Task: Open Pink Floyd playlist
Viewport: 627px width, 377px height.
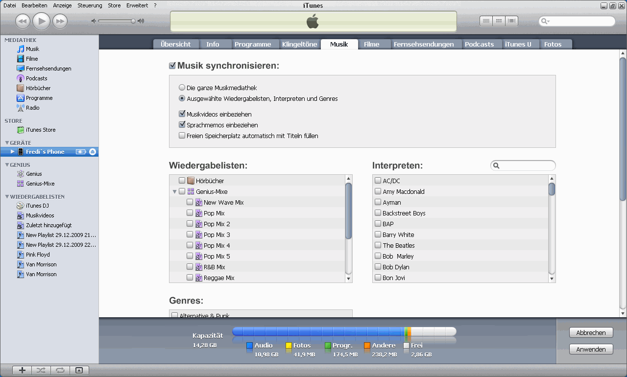Action: tap(38, 255)
